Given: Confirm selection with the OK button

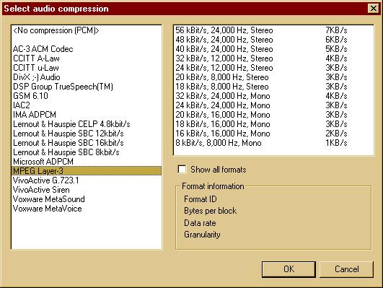Looking at the screenshot, I should tap(289, 269).
